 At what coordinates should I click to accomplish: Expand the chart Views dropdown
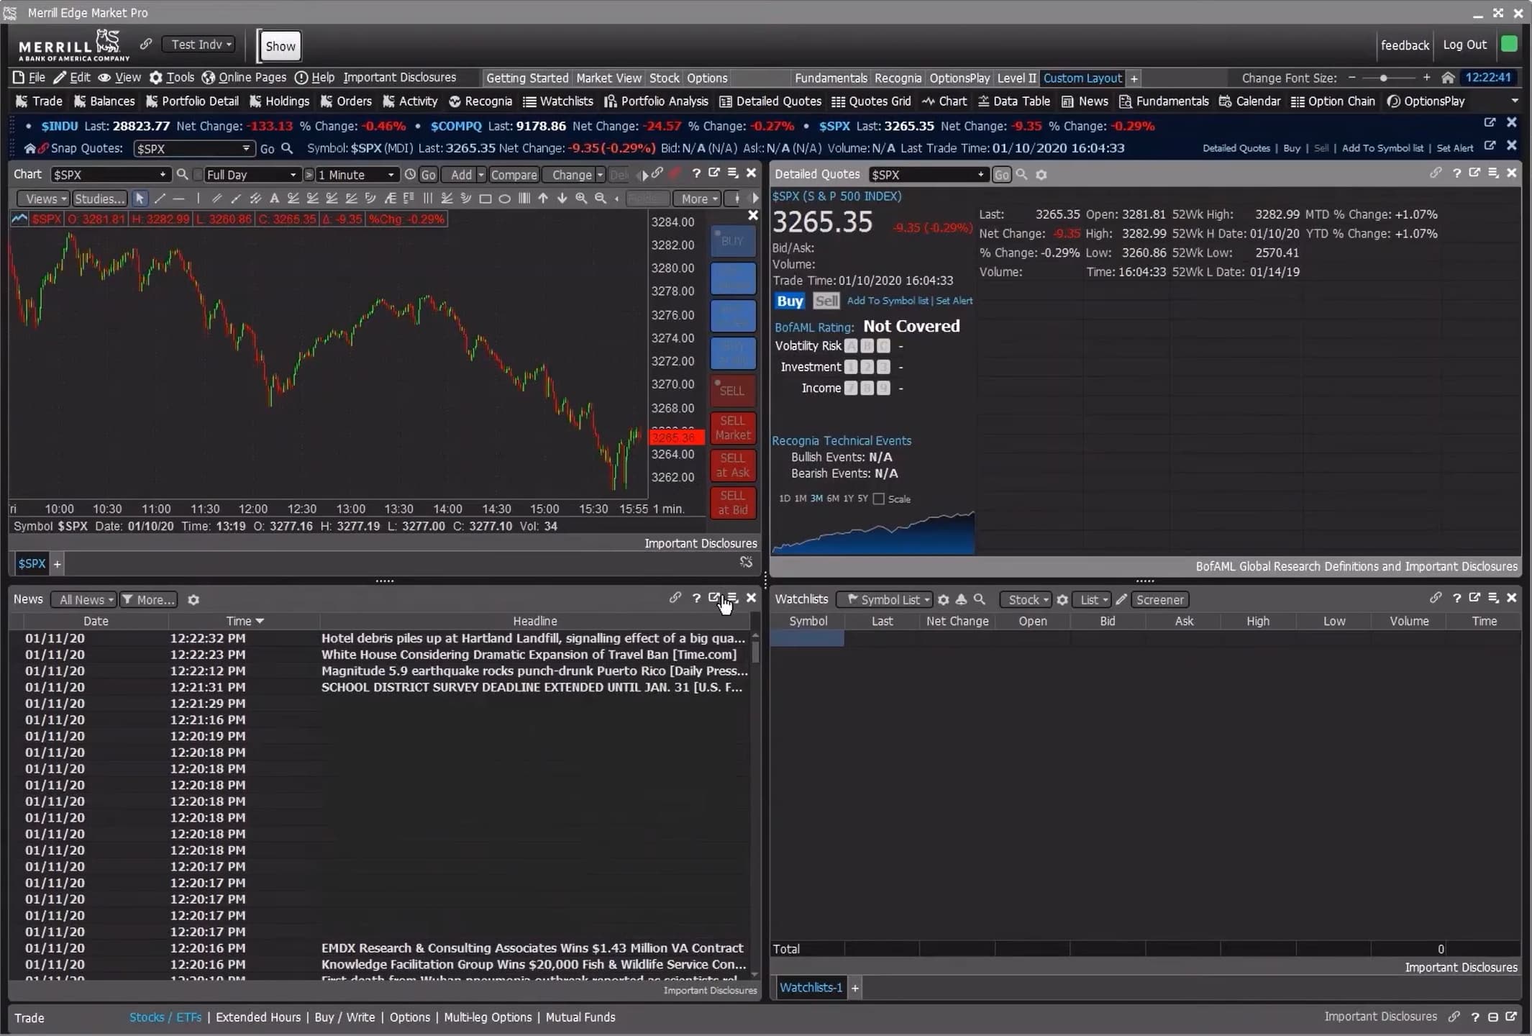click(x=45, y=199)
